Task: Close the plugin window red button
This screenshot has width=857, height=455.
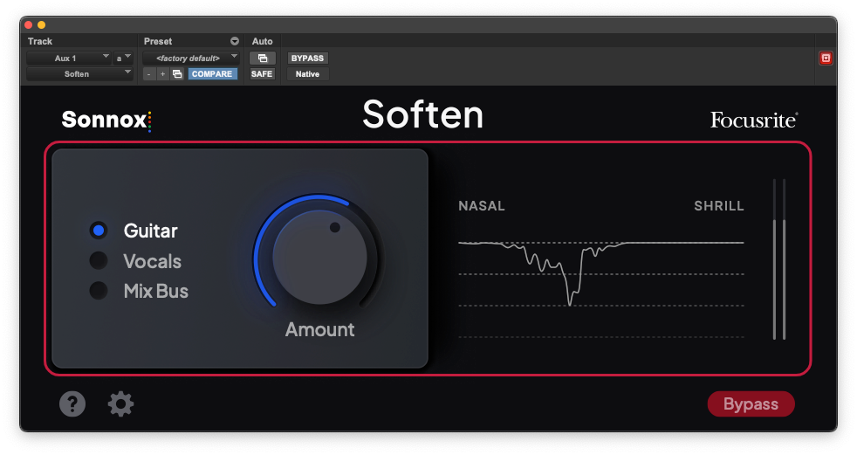Action: tap(29, 24)
